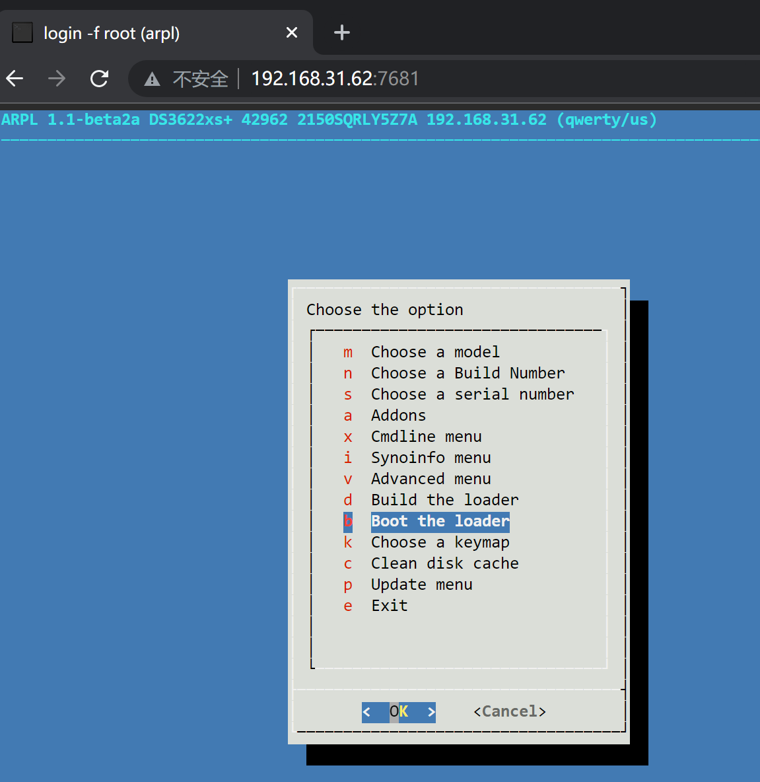
Task: Click the browser reload icon
Action: (99, 79)
